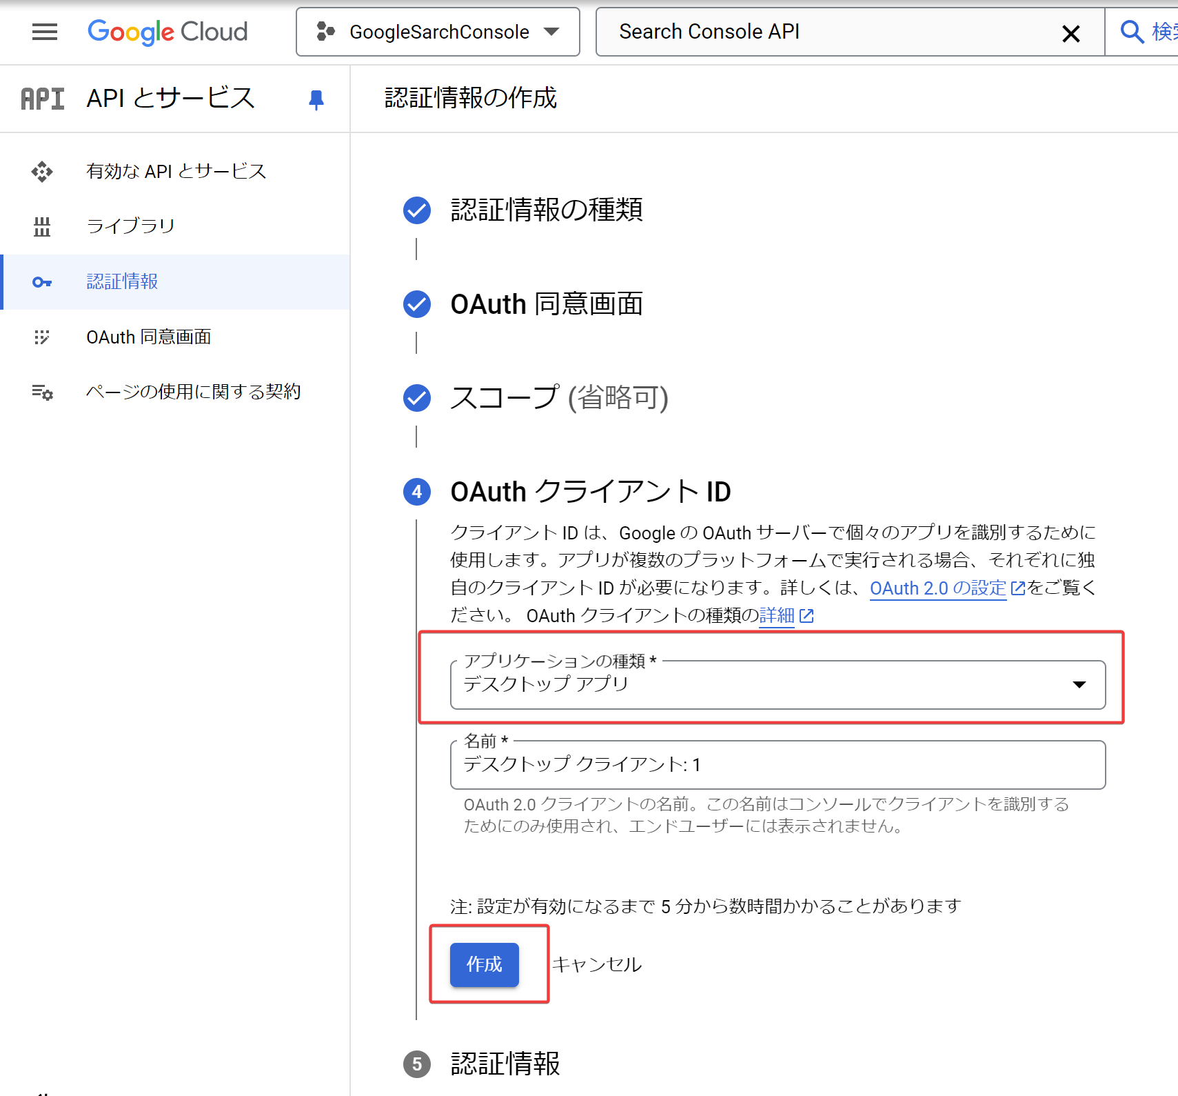
Task: Expand the スコープ (省略可) step heading
Action: pyautogui.click(x=559, y=398)
